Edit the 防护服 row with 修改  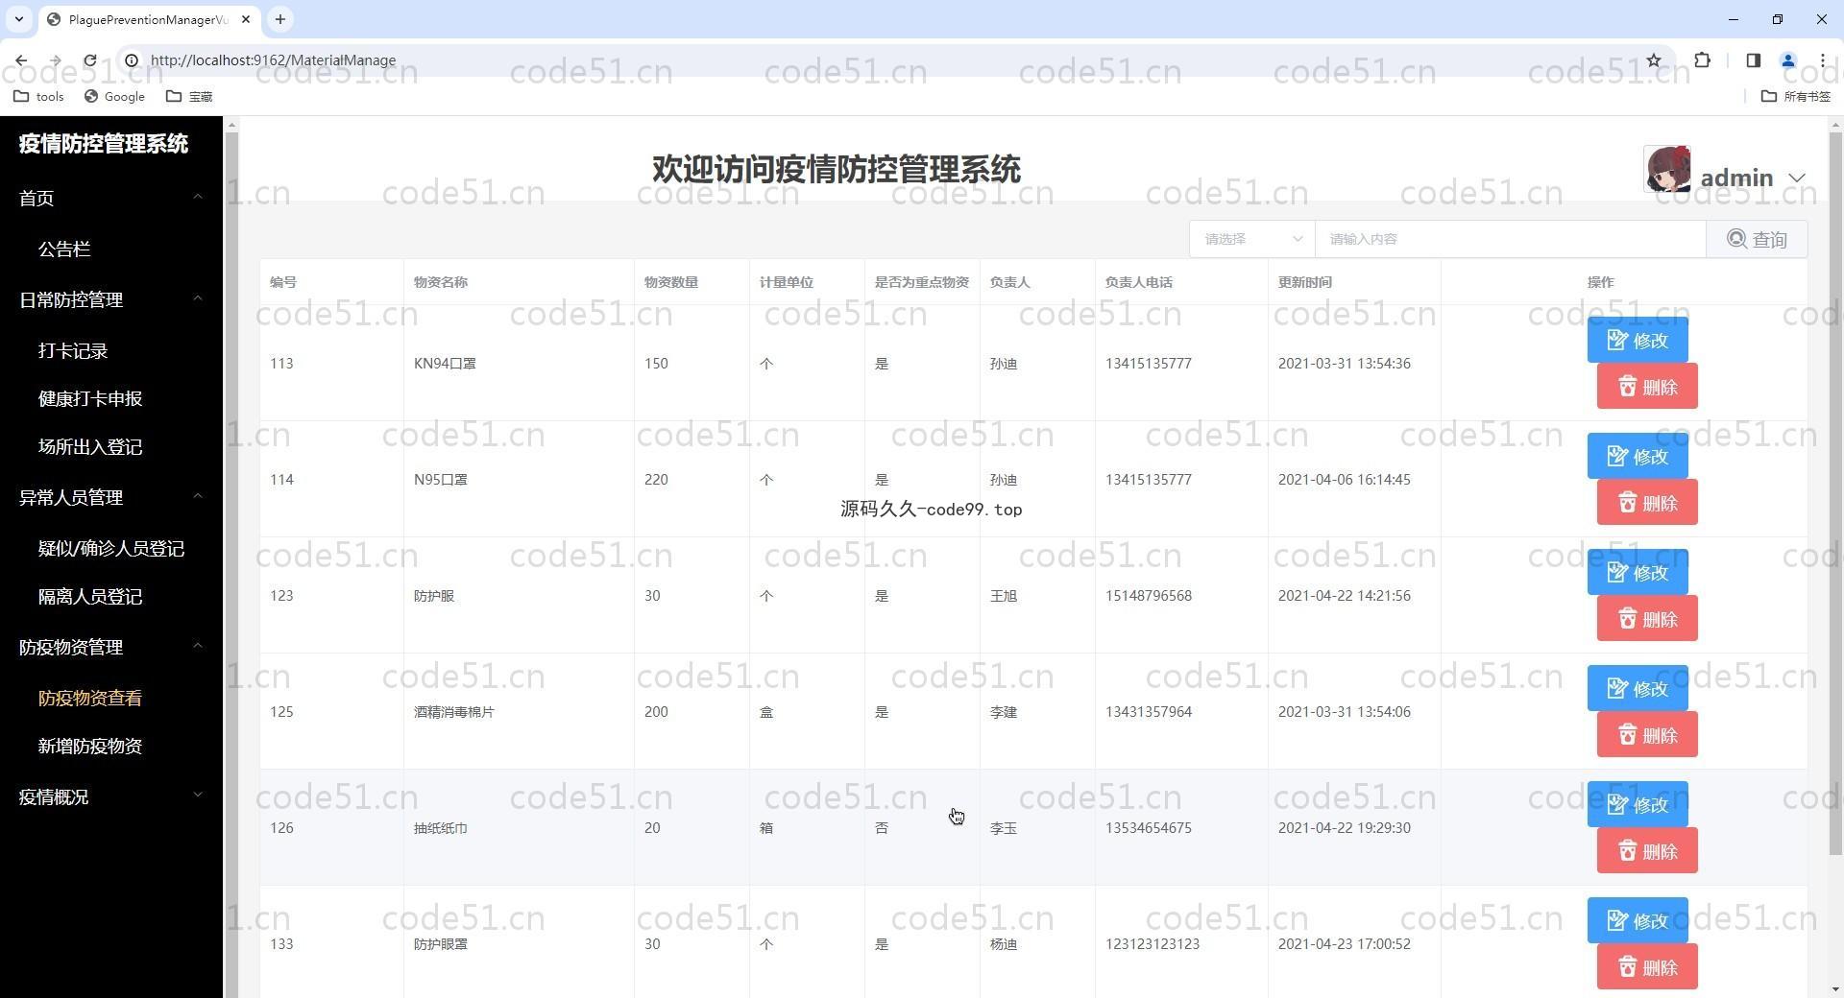1638,573
